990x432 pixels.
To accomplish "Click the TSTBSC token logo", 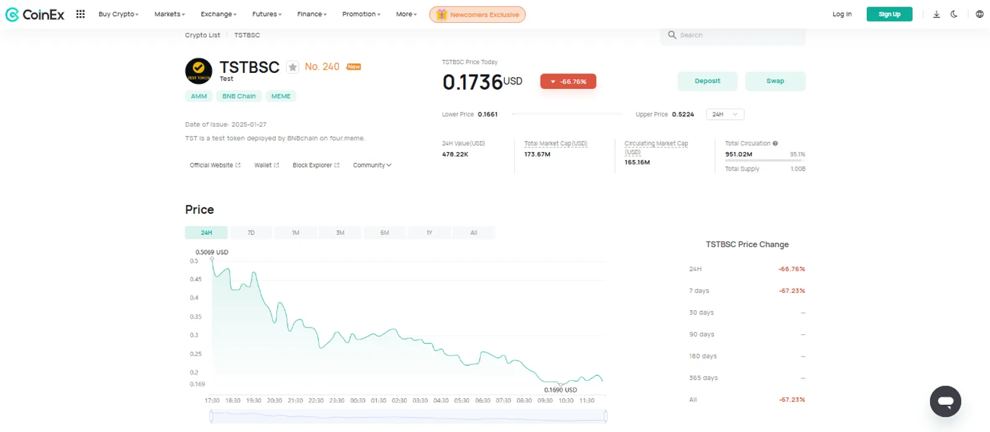I will 199,71.
